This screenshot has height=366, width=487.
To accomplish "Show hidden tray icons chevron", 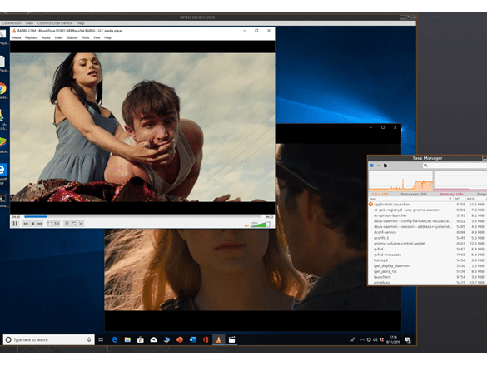I will (x=362, y=340).
